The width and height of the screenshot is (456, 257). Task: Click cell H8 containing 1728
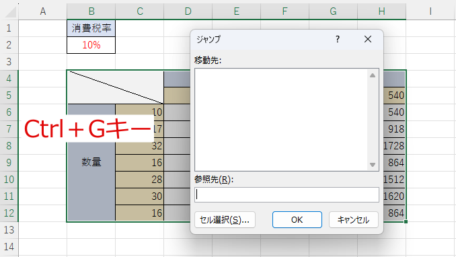394,145
